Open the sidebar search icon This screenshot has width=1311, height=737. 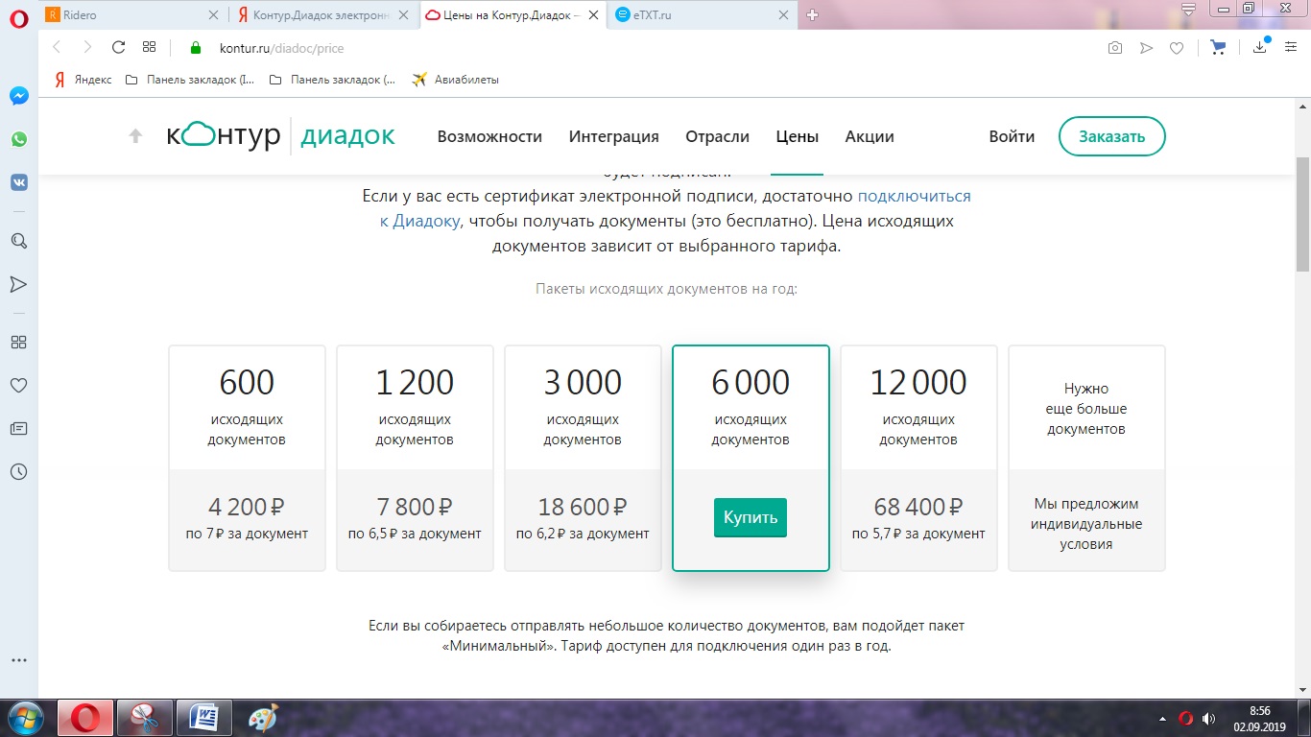pos(18,241)
